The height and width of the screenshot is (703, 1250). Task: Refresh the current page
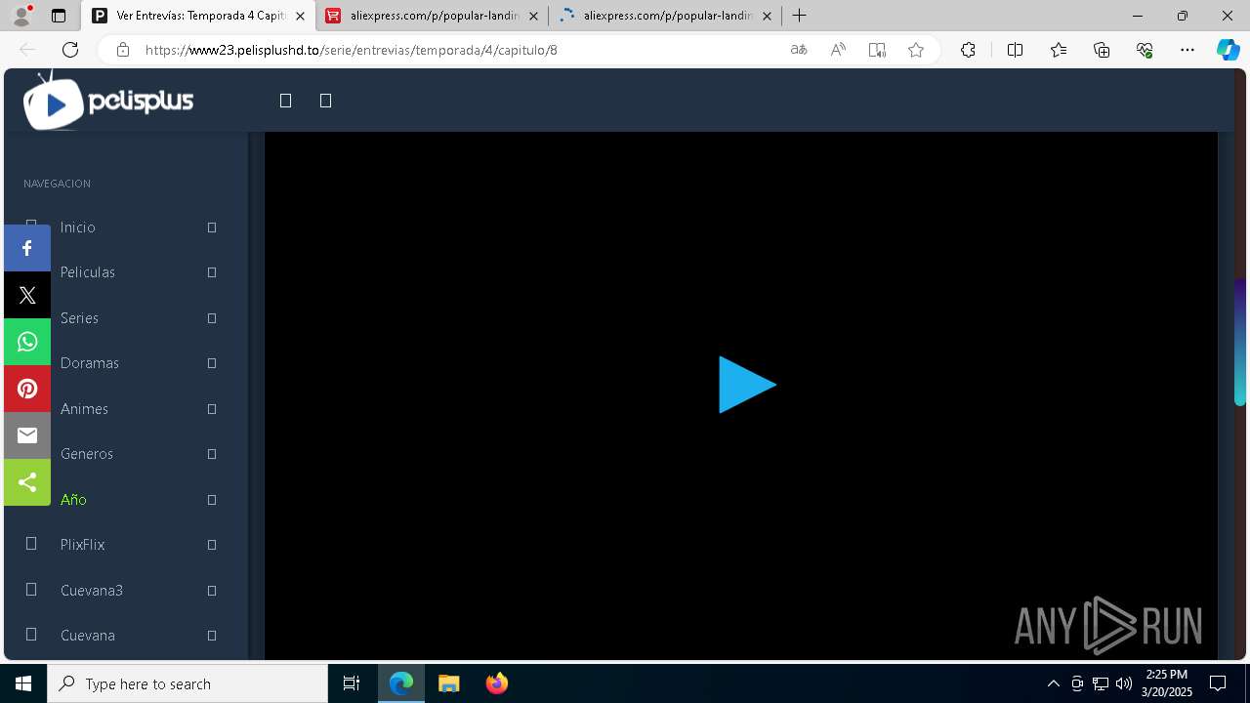pyautogui.click(x=70, y=50)
